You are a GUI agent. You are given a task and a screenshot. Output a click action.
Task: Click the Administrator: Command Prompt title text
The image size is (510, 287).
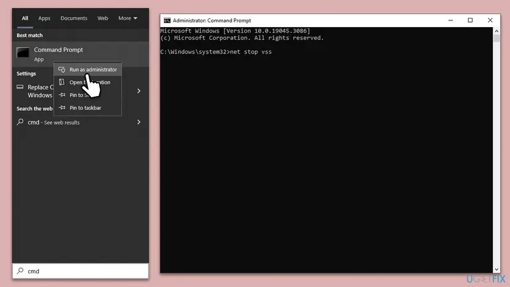(212, 20)
